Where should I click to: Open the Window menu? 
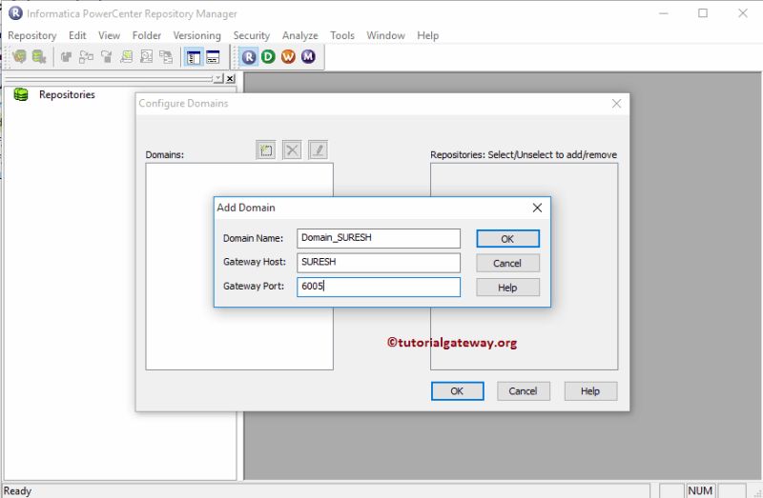coord(386,35)
